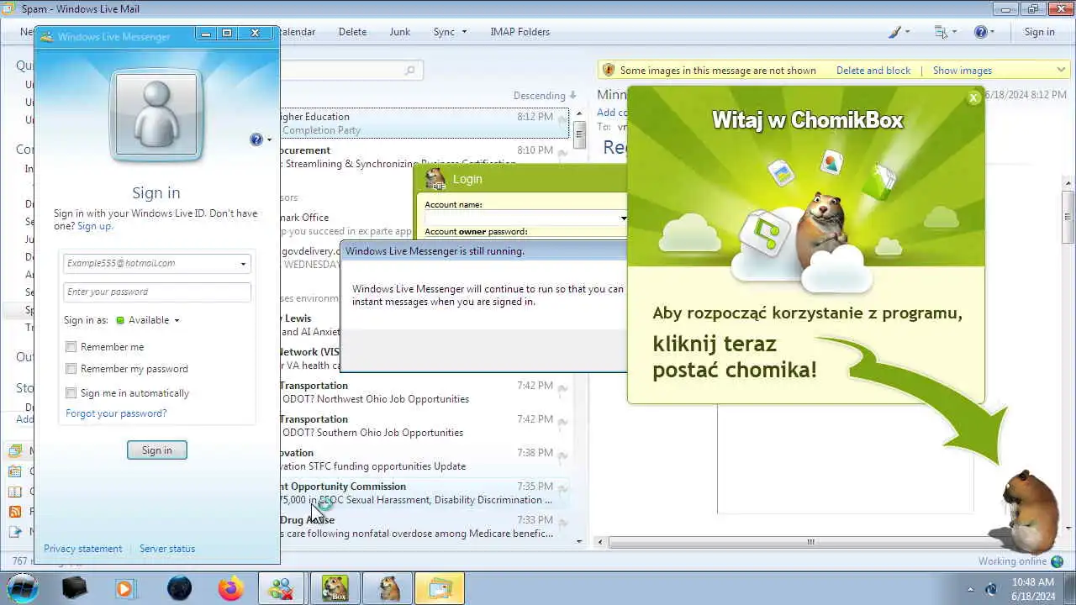Image resolution: width=1076 pixels, height=605 pixels.
Task: Flag the 7:33 PM Medicare message
Action: [x=562, y=523]
